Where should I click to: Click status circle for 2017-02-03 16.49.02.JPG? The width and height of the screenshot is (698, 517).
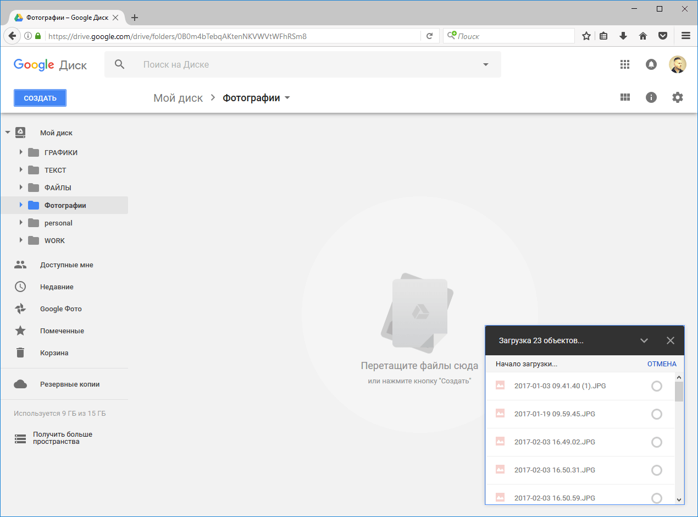click(656, 442)
